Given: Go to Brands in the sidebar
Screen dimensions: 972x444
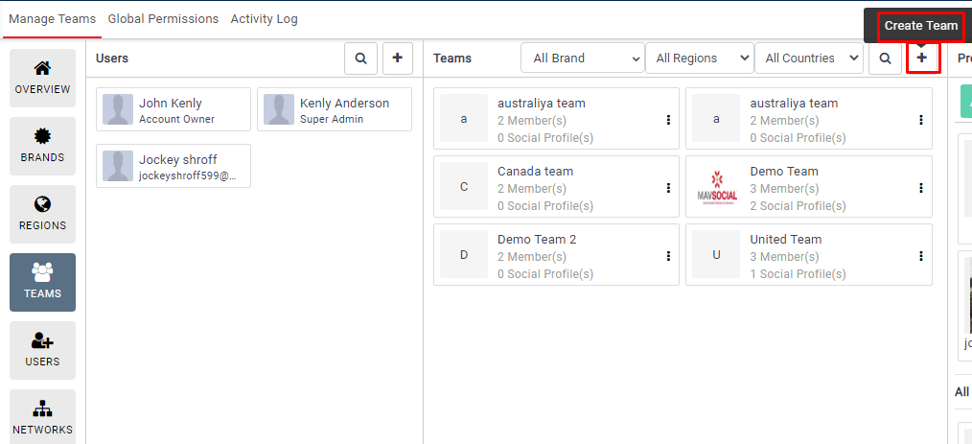Looking at the screenshot, I should (x=42, y=146).
